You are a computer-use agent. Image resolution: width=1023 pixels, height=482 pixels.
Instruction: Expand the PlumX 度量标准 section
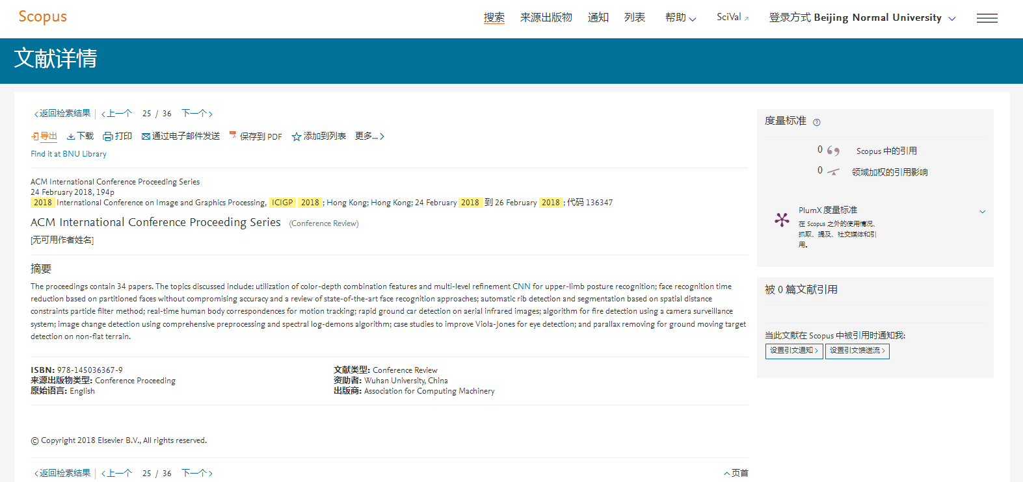pos(982,211)
